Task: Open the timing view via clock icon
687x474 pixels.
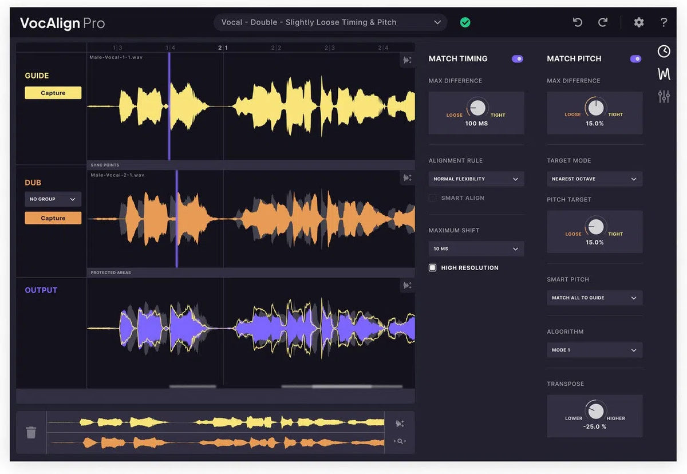Action: (664, 51)
